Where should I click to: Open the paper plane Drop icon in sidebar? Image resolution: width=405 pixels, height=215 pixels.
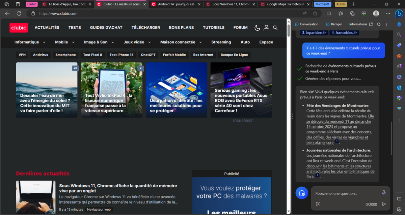coord(399,109)
